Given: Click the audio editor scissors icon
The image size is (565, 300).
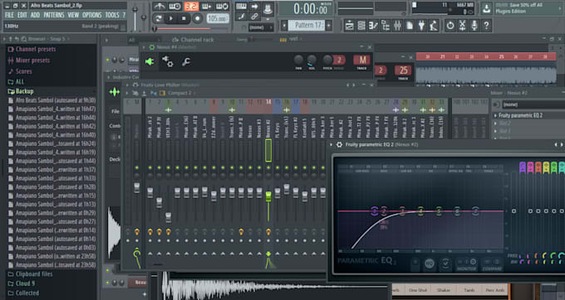Looking at the screenshot, I should click(462, 25).
